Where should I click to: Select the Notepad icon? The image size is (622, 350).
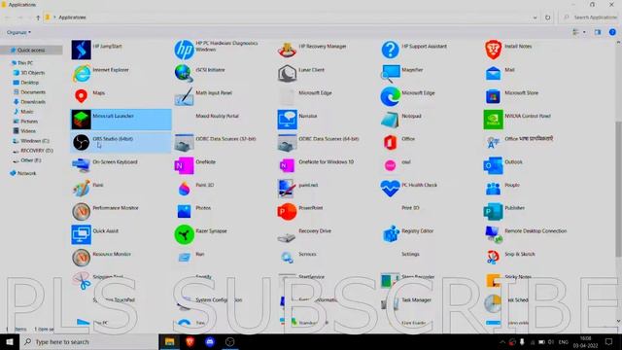pos(390,120)
